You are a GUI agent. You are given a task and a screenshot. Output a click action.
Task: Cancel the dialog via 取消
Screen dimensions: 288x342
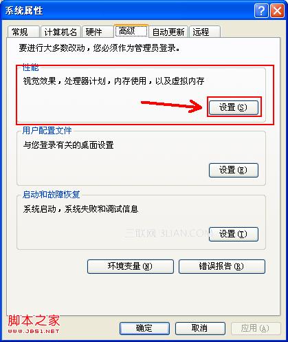pos(200,328)
